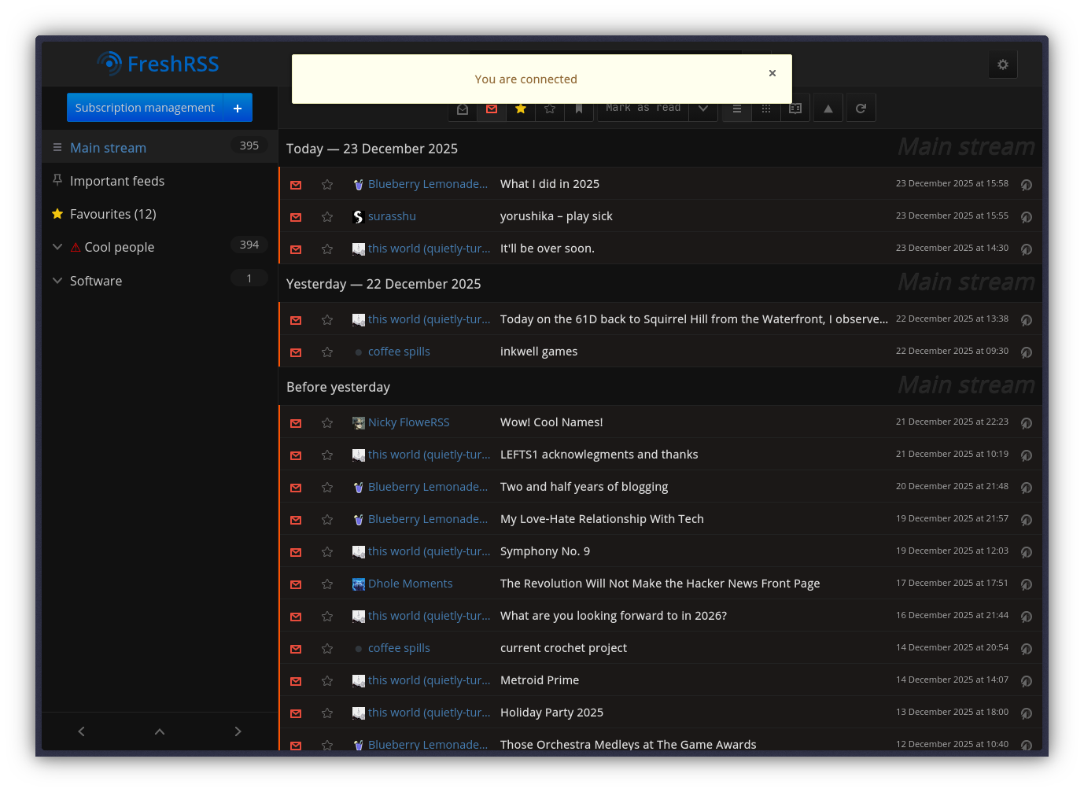
Task: Expand the Cool people category
Action: [x=57, y=247]
